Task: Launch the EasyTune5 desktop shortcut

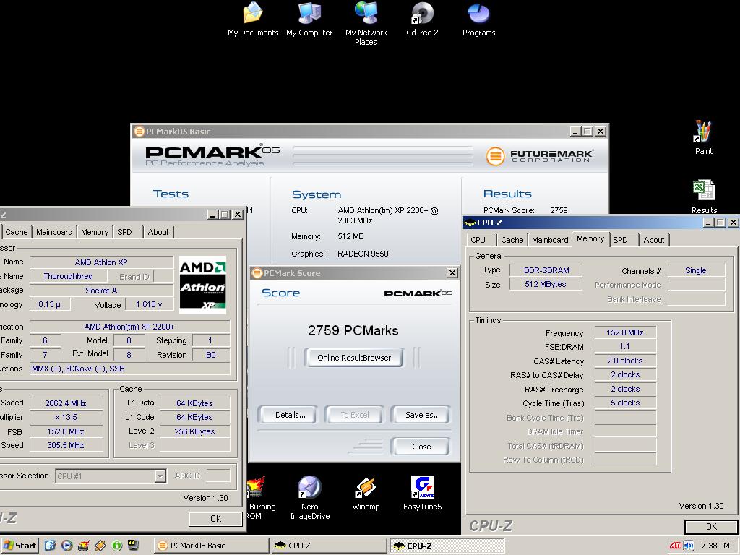Action: pos(422,493)
